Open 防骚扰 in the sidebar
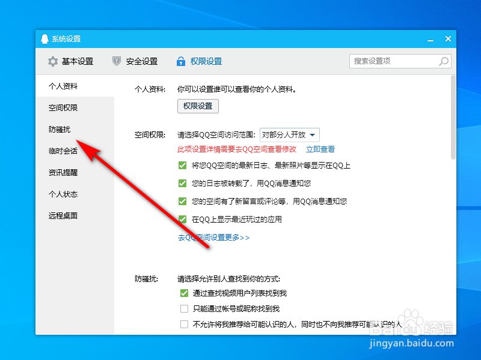The image size is (481, 360). (x=75, y=129)
